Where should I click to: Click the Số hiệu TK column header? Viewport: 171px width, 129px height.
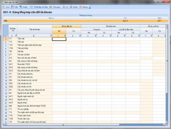click(13, 30)
